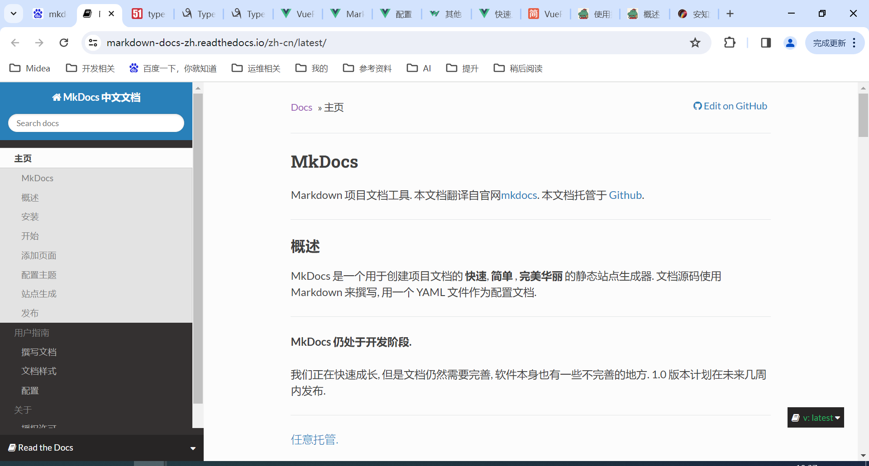This screenshot has height=466, width=869.
Task: Switch to the 51 'type' tab
Action: pos(149,14)
